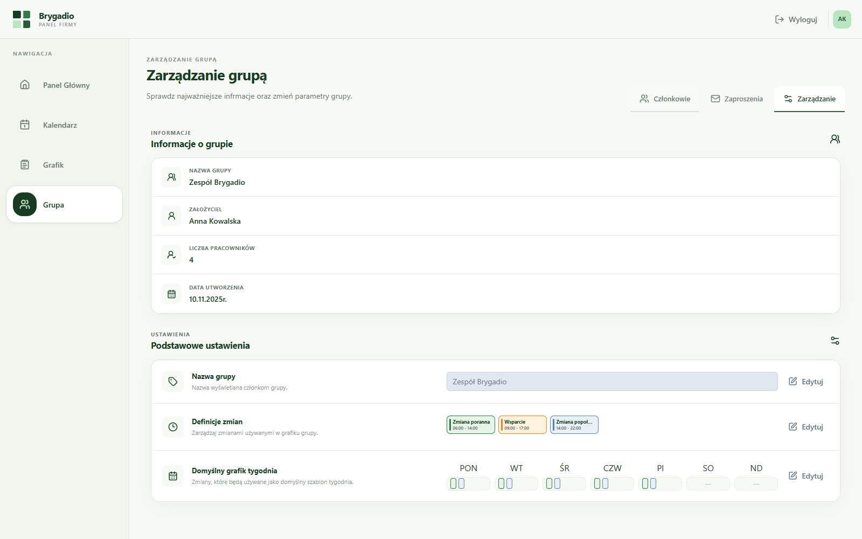Click the Zespół Brygadio name input field
Viewport: 862px width, 539px height.
(612, 382)
